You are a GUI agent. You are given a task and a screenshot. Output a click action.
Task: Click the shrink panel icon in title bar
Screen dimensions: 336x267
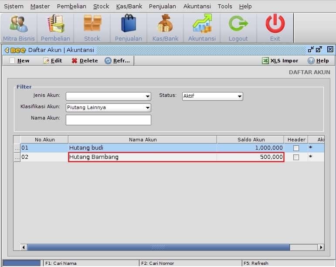(311, 50)
